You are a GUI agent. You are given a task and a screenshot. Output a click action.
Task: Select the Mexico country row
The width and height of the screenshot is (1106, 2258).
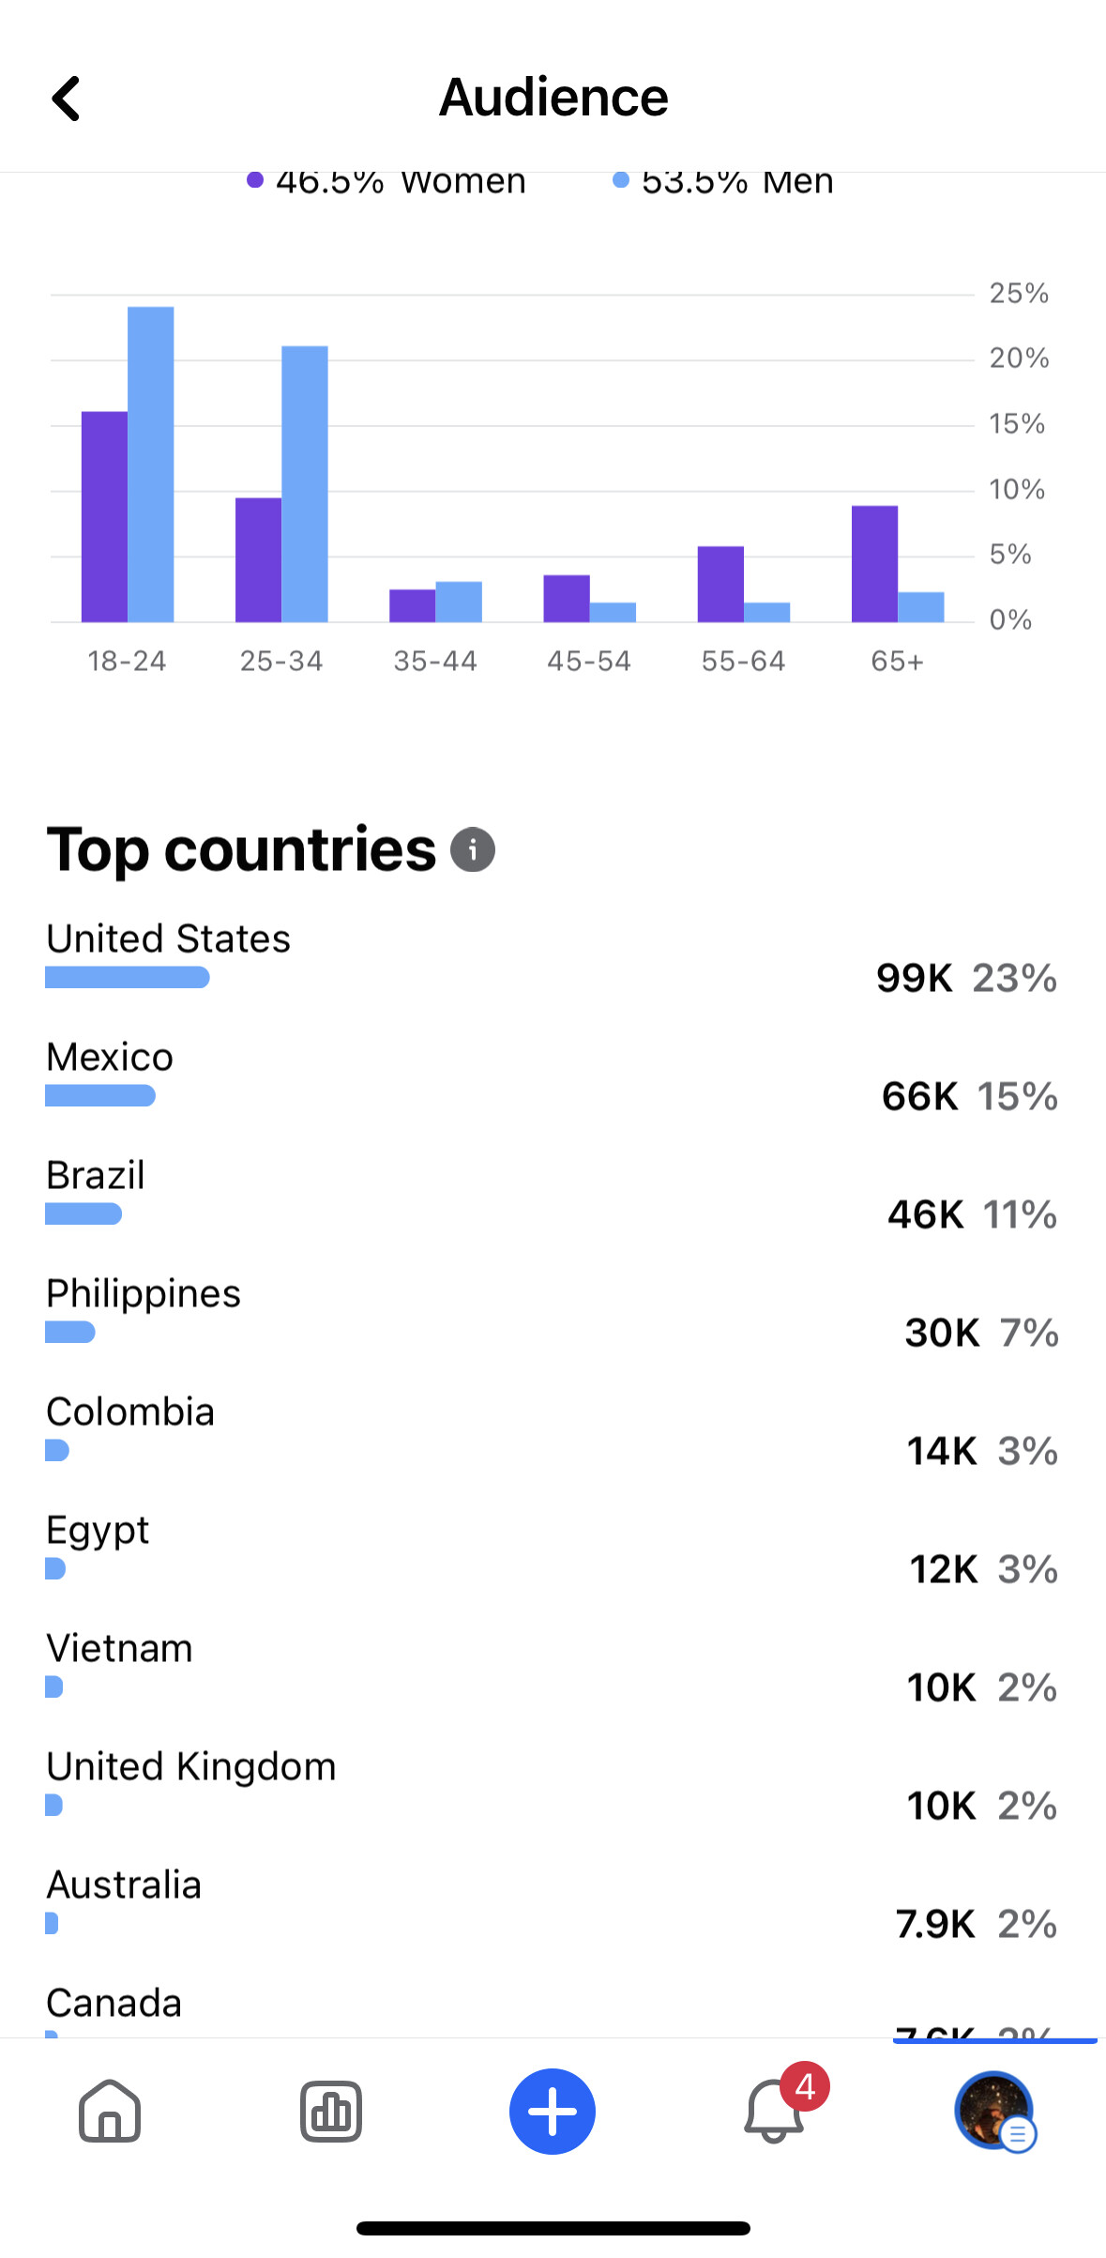(110, 1059)
